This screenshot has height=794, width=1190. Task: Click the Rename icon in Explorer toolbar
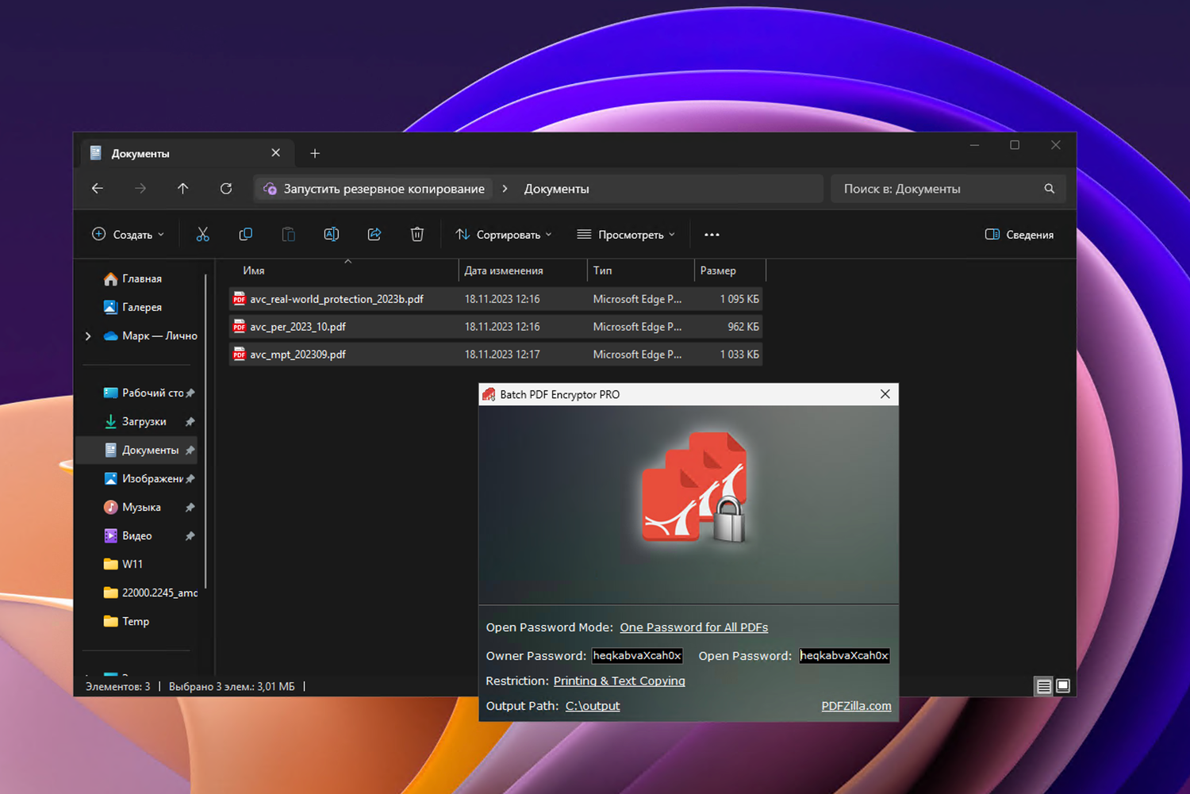click(x=332, y=234)
